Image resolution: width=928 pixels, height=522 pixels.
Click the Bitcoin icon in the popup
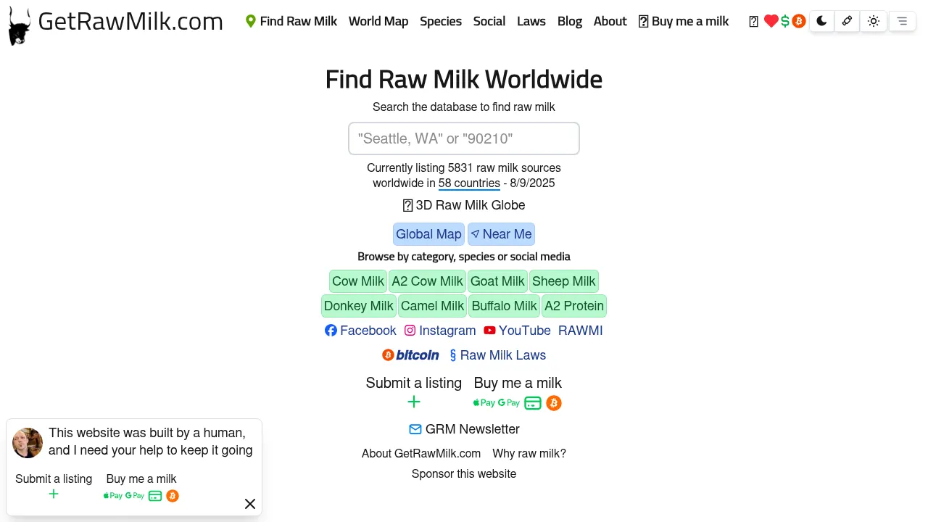click(x=173, y=496)
